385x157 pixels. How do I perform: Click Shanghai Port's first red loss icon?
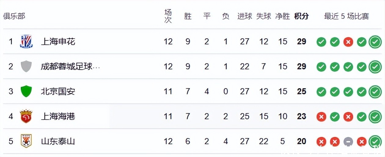321,117
